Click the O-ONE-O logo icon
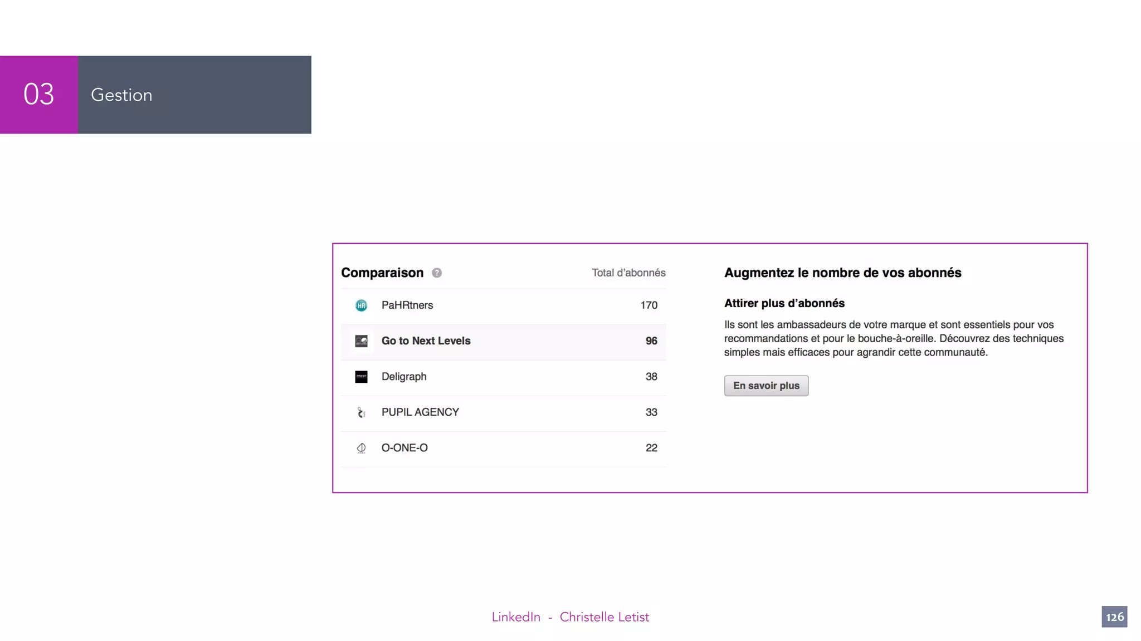This screenshot has height=641, width=1141. 361,448
